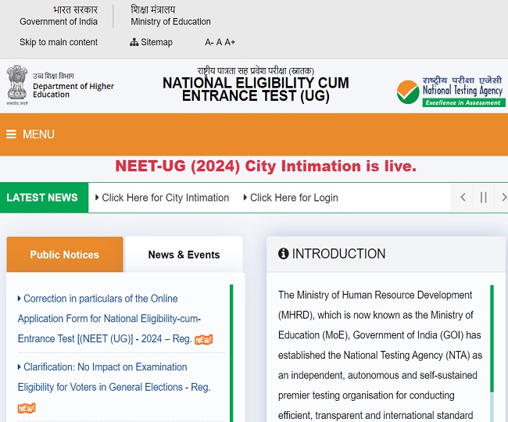
Task: Switch to the Public Notices tab
Action: coord(64,255)
